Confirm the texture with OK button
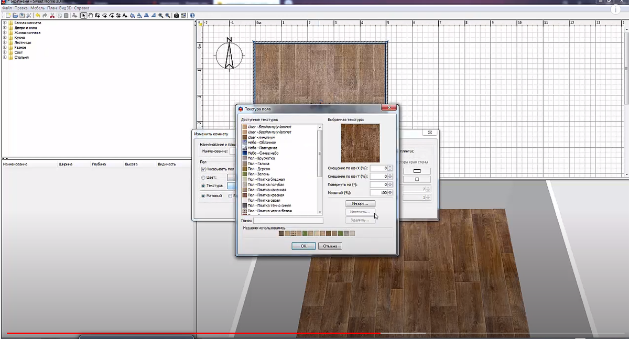Image resolution: width=629 pixels, height=339 pixels. (303, 246)
